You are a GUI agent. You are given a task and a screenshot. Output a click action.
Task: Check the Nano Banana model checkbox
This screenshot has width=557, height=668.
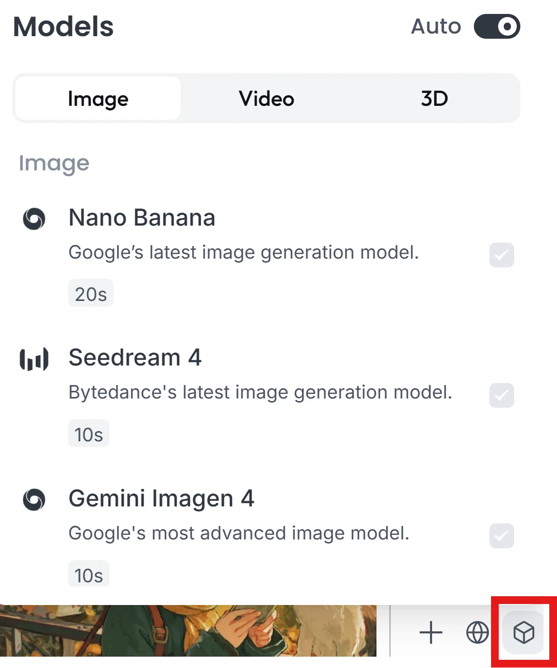click(x=502, y=255)
